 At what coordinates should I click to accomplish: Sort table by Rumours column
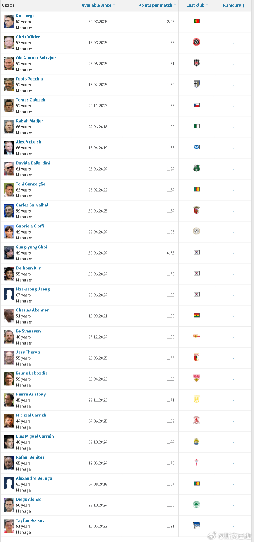(234, 5)
